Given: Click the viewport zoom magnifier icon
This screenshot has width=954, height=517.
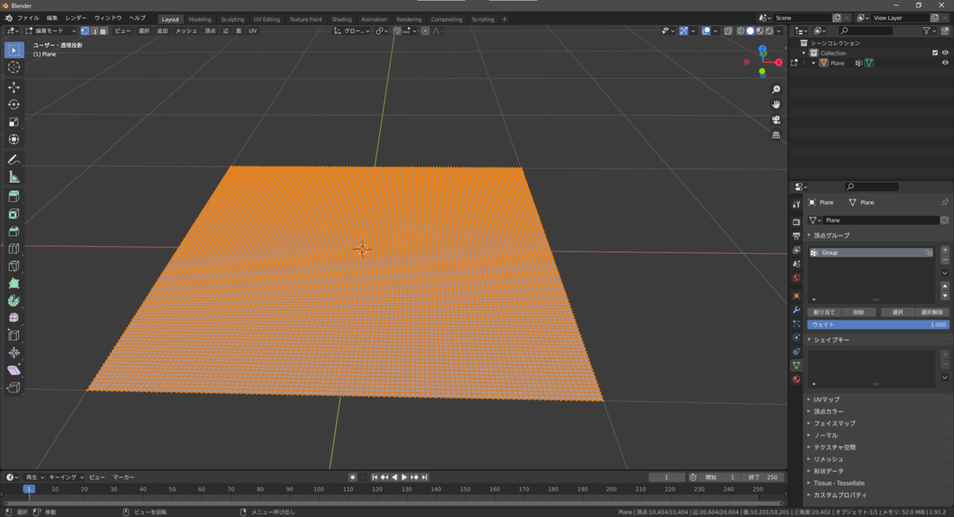Looking at the screenshot, I should [x=776, y=89].
